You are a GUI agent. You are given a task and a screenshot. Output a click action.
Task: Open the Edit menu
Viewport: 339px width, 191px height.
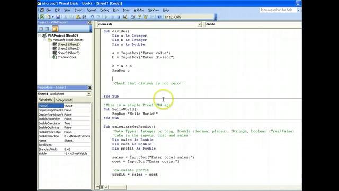[x=57, y=10]
